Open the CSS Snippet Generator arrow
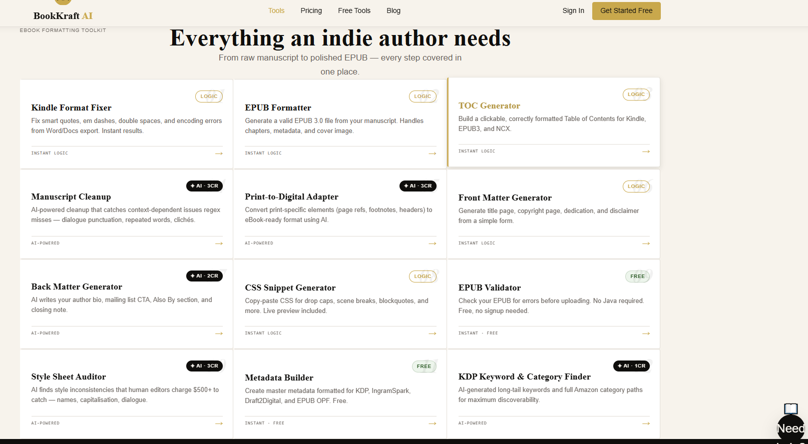Screen dimensions: 808x444 [433, 333]
